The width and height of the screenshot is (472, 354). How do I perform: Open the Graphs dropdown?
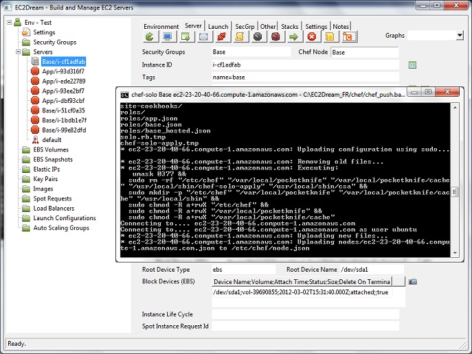[460, 36]
